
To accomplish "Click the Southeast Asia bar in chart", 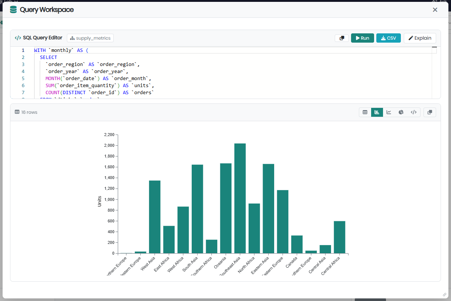I will (240, 198).
